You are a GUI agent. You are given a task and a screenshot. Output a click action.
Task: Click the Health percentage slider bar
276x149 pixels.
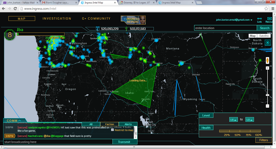(x=240, y=131)
